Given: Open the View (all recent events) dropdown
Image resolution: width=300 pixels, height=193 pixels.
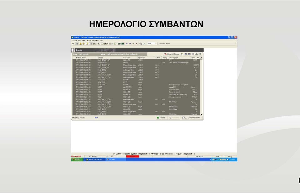Looking at the screenshot, I should (122, 54).
